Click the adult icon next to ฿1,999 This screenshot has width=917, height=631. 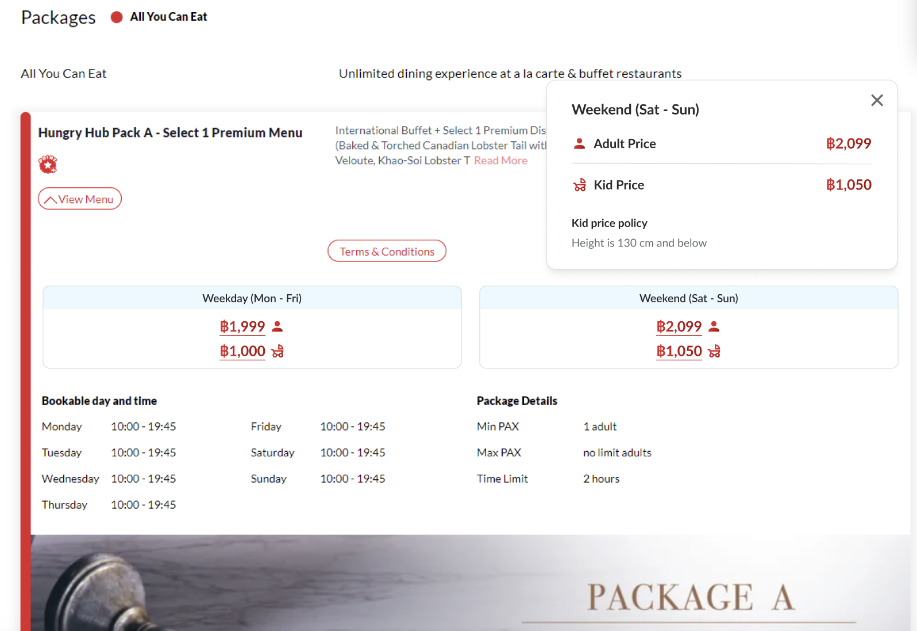(x=278, y=326)
